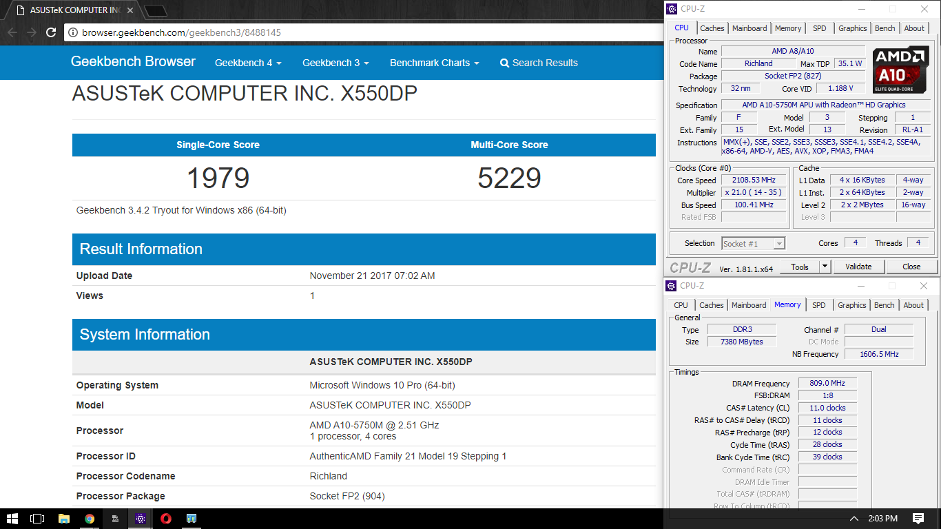Click Max TDP value '35.1 W'

[x=849, y=63]
